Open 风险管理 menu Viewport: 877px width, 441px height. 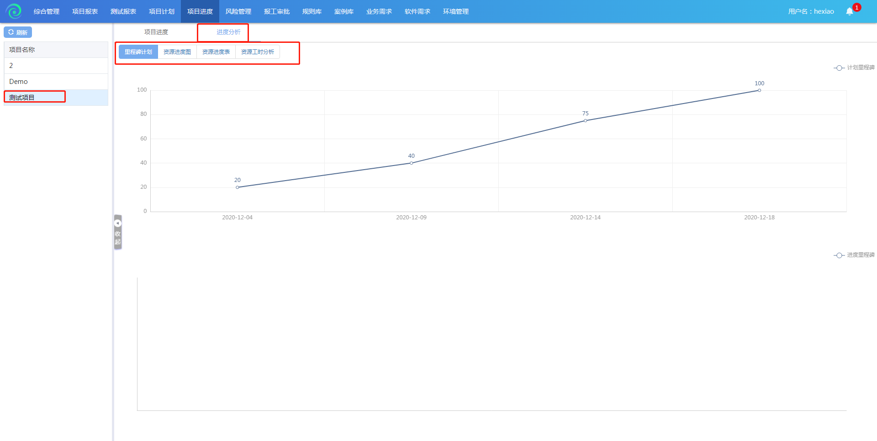(x=238, y=11)
